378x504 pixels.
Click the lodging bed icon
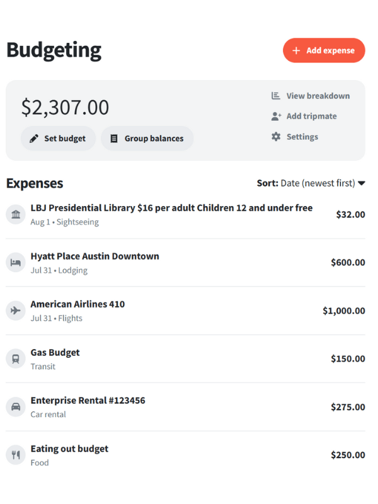coord(16,263)
